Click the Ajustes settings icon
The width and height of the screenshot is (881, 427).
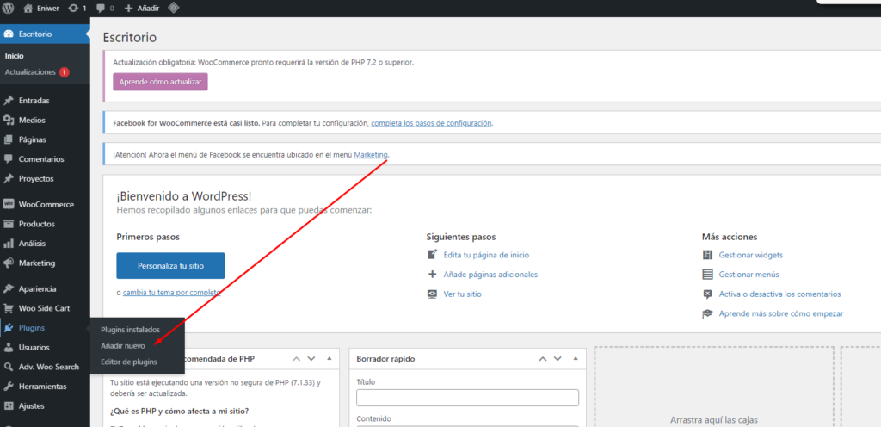click(9, 405)
